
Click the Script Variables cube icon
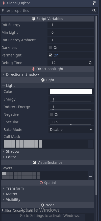click(34, 19)
